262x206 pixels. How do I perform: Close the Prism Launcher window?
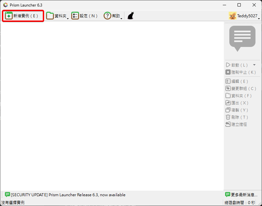point(254,5)
